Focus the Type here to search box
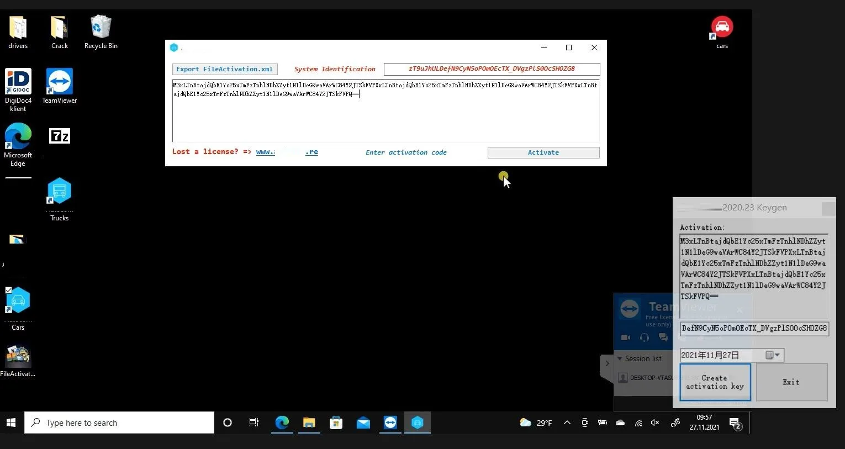Image resolution: width=845 pixels, height=449 pixels. [x=119, y=422]
